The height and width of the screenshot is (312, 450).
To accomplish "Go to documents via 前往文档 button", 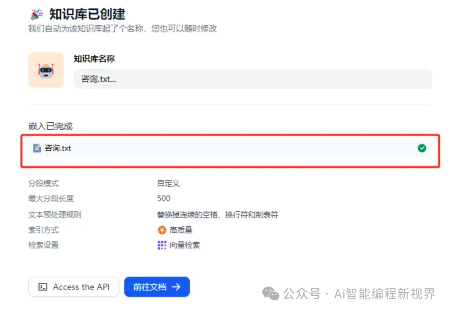I will pyautogui.click(x=157, y=287).
